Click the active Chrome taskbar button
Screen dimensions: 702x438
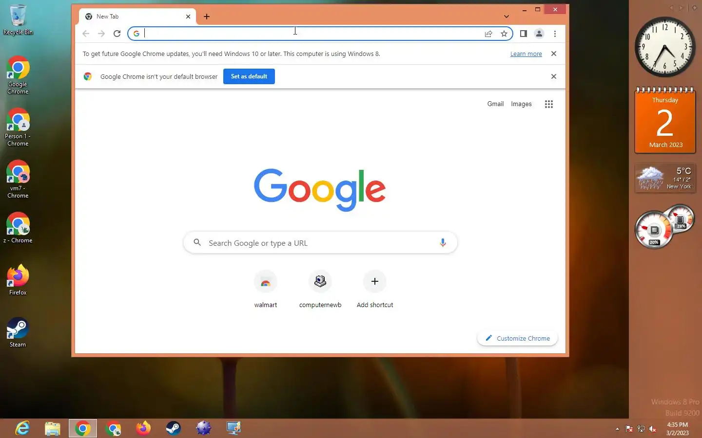click(83, 428)
